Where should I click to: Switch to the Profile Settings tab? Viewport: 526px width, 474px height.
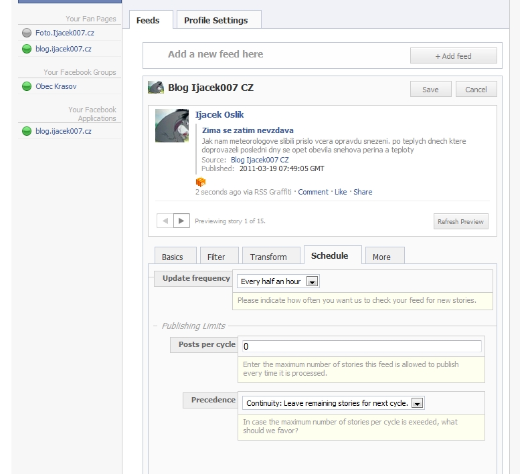click(215, 20)
